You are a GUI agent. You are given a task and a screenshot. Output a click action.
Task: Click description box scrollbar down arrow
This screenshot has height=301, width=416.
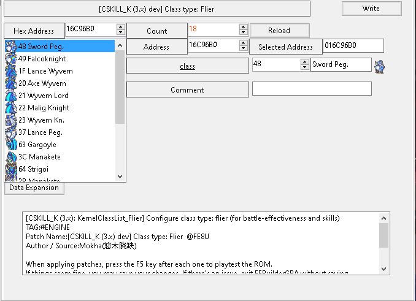(383, 269)
